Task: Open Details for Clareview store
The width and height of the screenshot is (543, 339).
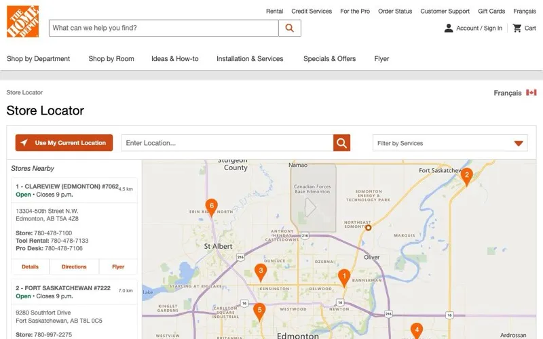Action: (30, 266)
